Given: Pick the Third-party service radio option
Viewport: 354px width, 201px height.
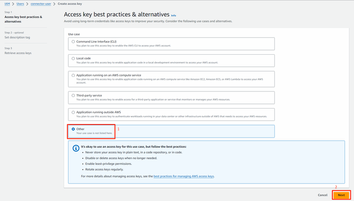Looking at the screenshot, I should (x=73, y=95).
